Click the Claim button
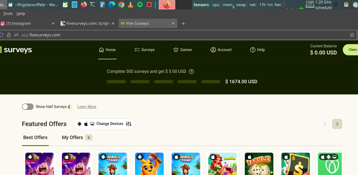This screenshot has height=175, width=358. click(x=351, y=50)
